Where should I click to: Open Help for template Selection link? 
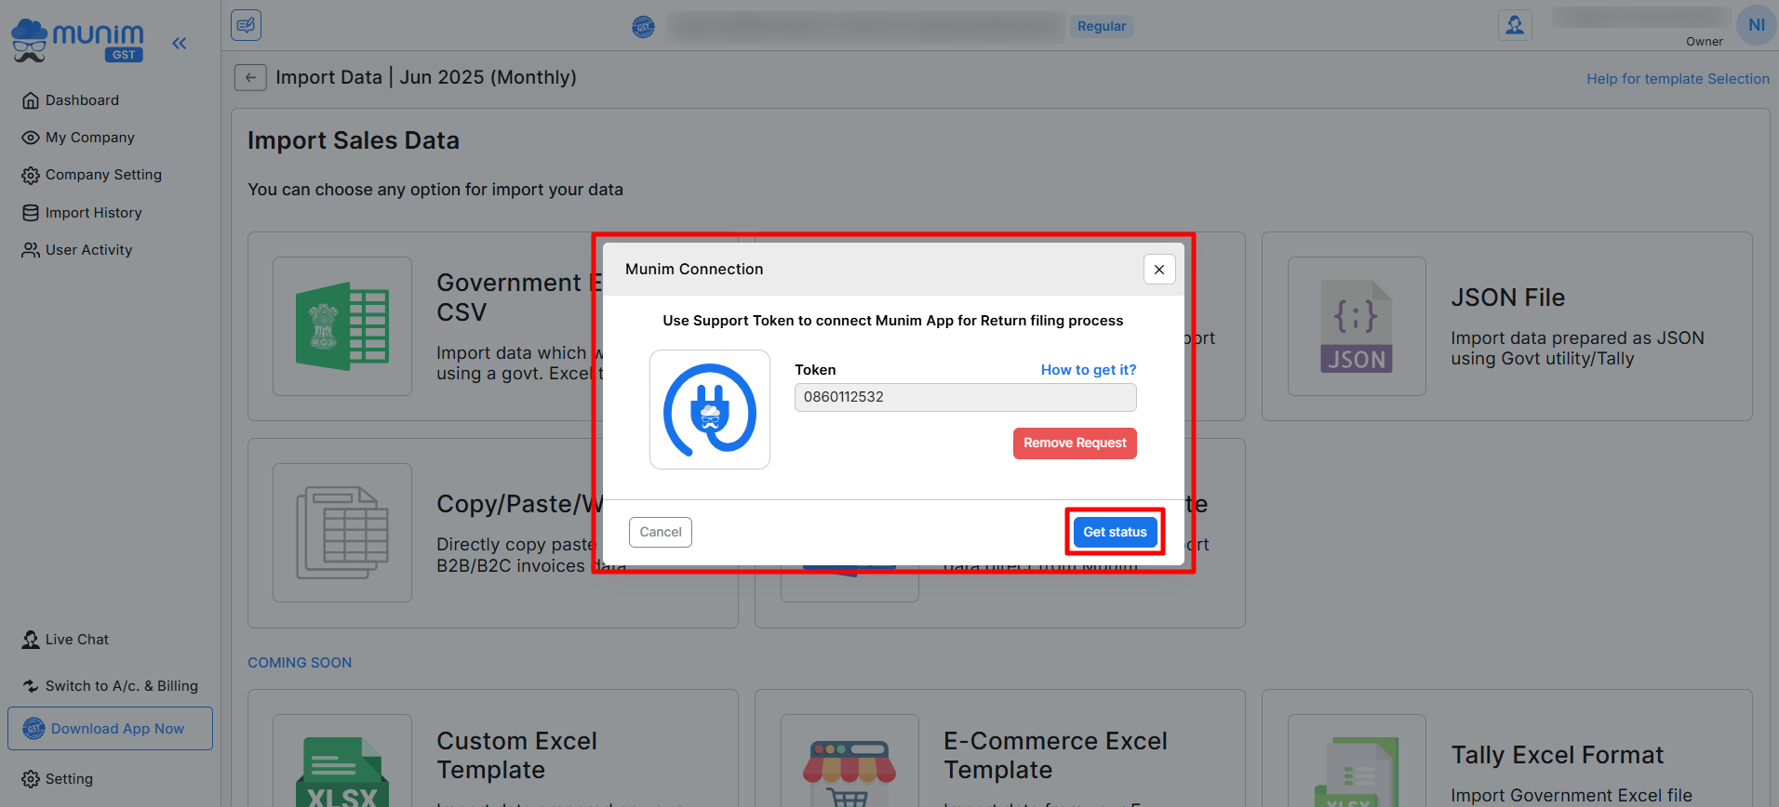point(1678,79)
